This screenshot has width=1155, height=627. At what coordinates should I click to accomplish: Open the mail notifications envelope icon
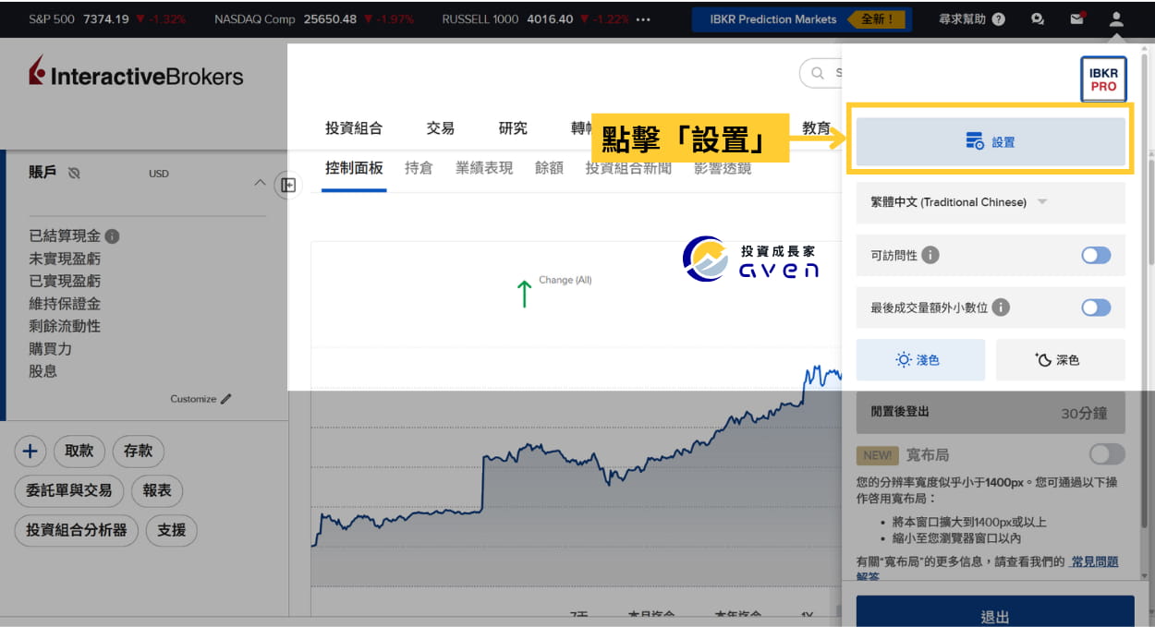click(1076, 18)
